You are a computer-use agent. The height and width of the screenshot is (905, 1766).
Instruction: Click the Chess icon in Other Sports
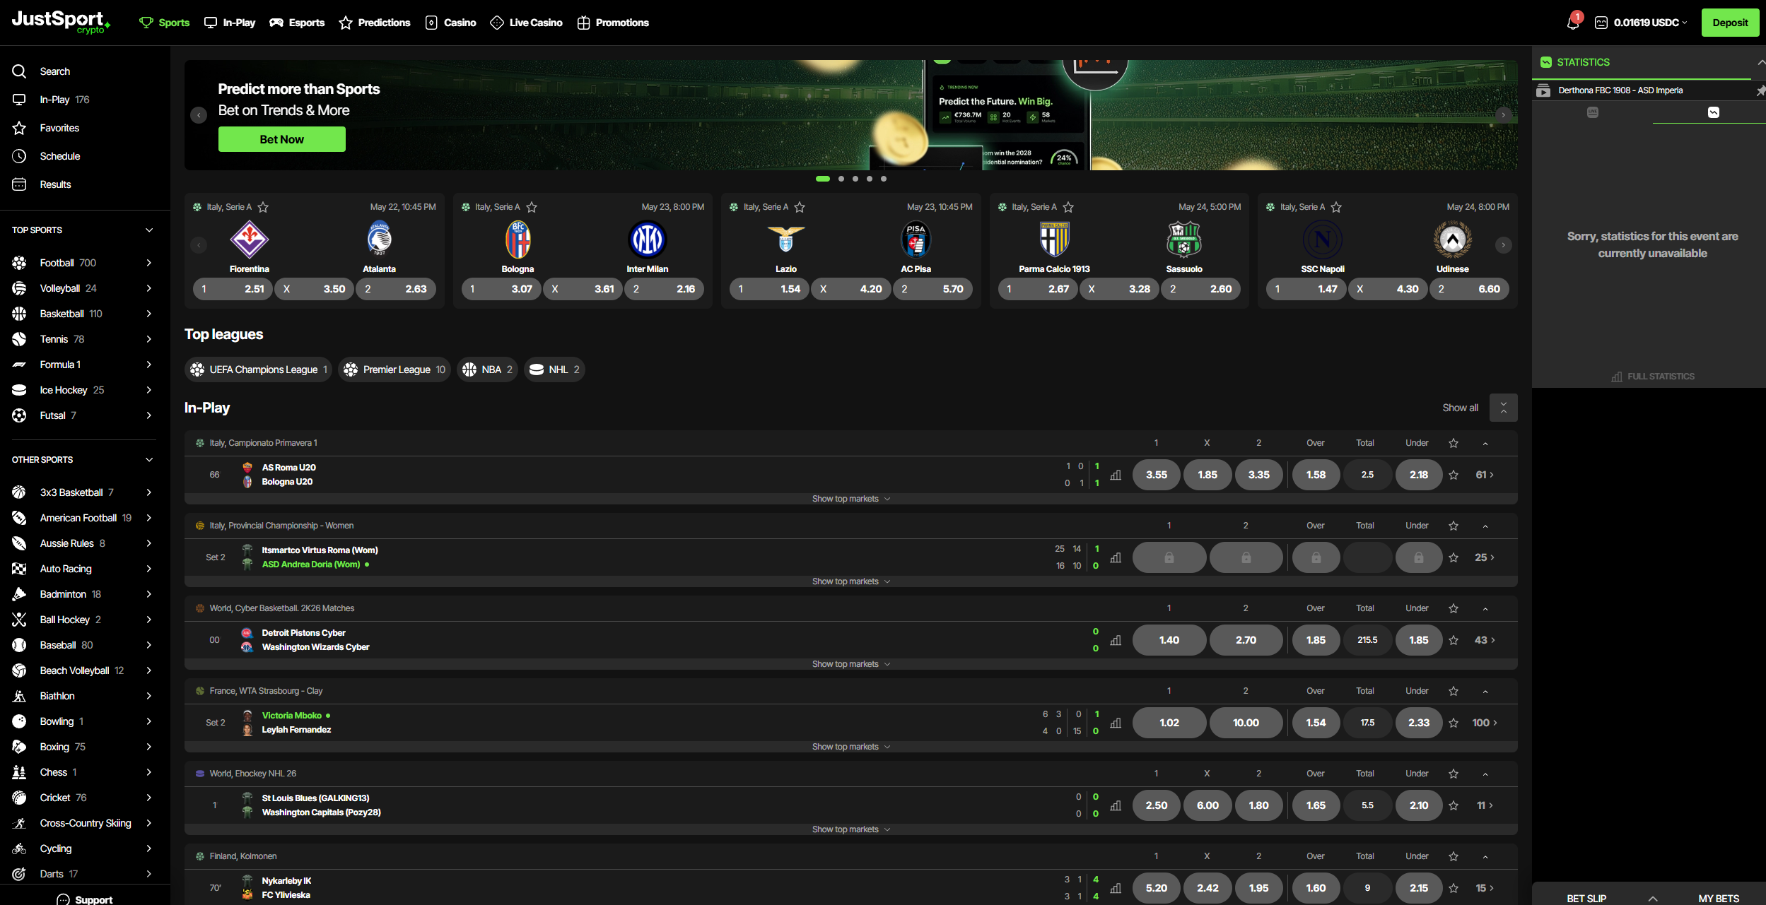pyautogui.click(x=19, y=772)
